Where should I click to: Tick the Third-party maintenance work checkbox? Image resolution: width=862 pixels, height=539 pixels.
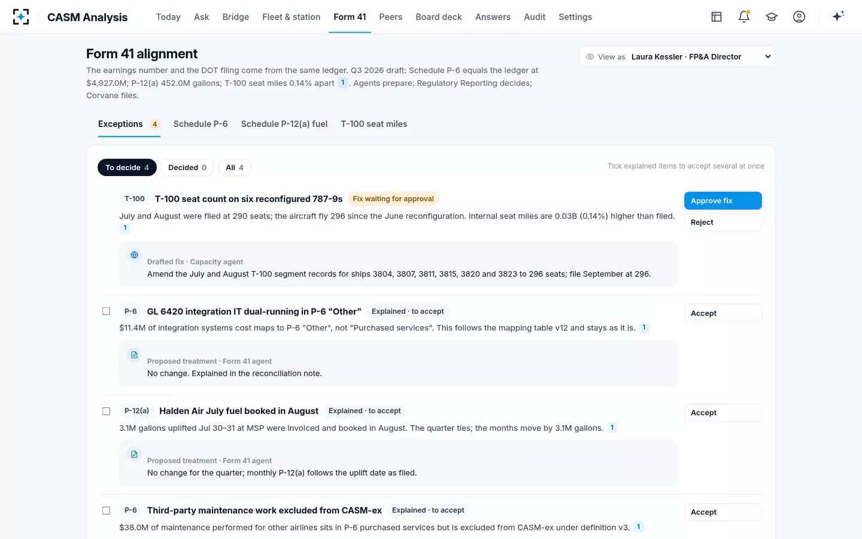point(107,511)
